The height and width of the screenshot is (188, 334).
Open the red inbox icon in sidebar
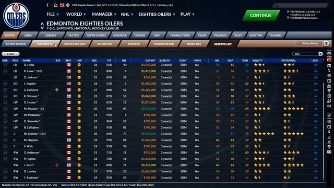pyautogui.click(x=329, y=60)
